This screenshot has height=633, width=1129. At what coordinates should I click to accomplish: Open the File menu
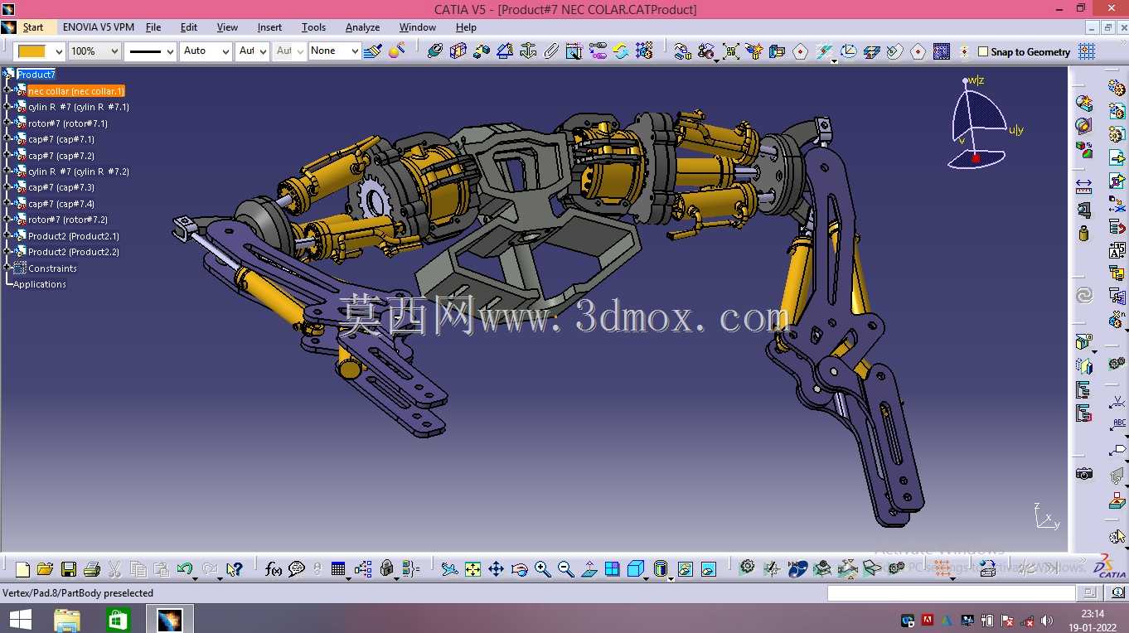[x=153, y=27]
